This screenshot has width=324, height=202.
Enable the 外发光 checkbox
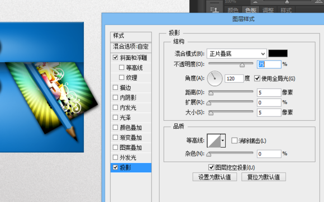(x=115, y=157)
